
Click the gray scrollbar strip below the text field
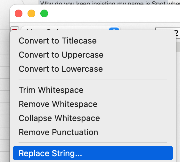coord(178,45)
